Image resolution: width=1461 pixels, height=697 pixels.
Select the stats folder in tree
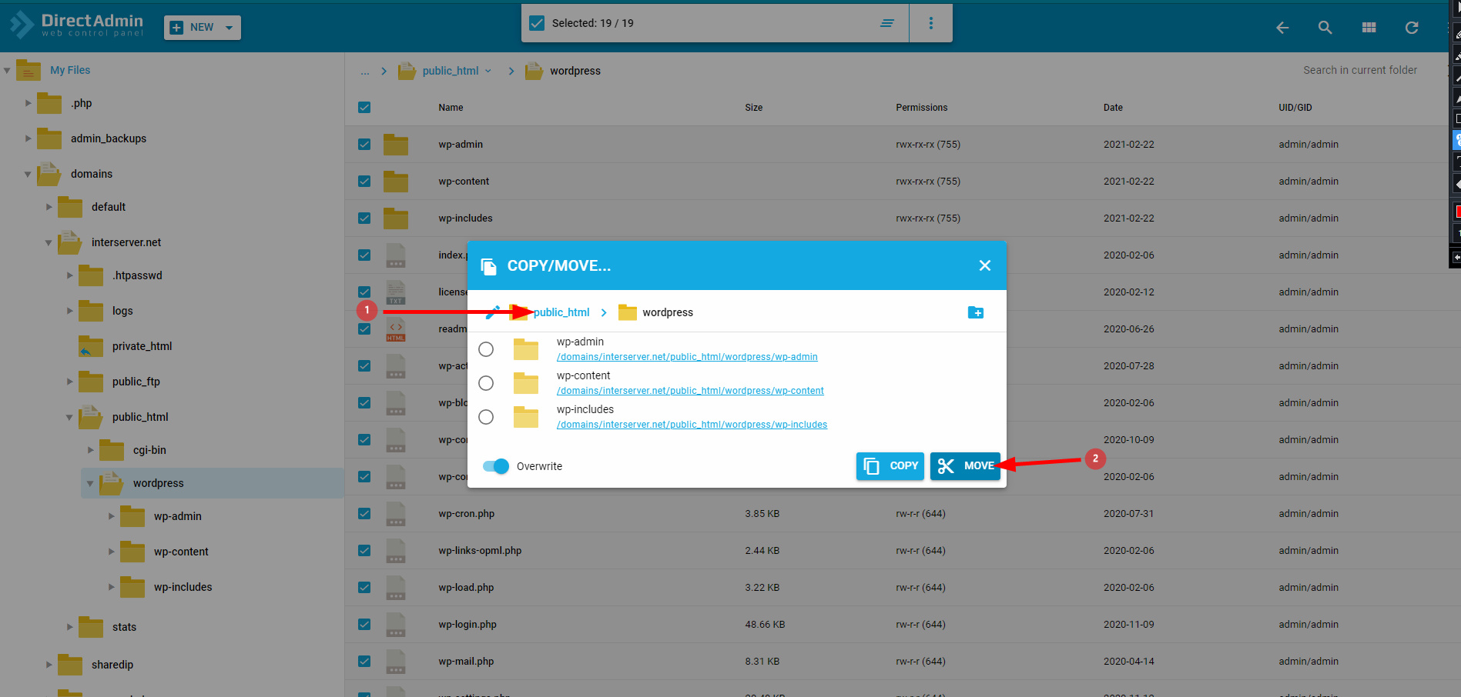point(124,627)
